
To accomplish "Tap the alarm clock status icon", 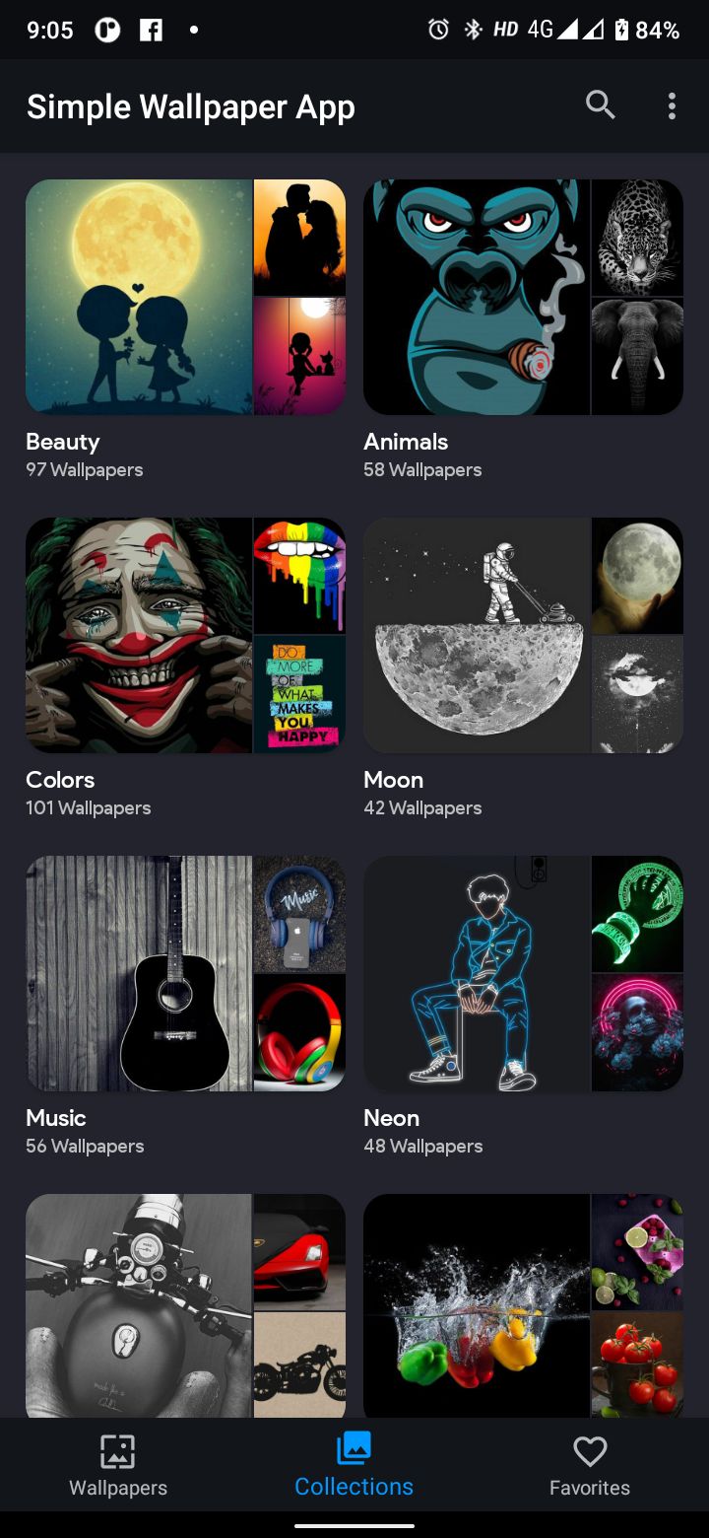I will click(438, 30).
